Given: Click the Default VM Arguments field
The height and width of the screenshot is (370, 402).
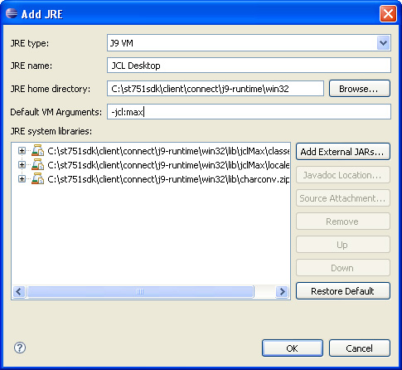Looking at the screenshot, I should point(249,112).
